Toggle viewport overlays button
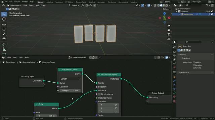The width and height of the screenshot is (215, 120). tap(148, 5)
